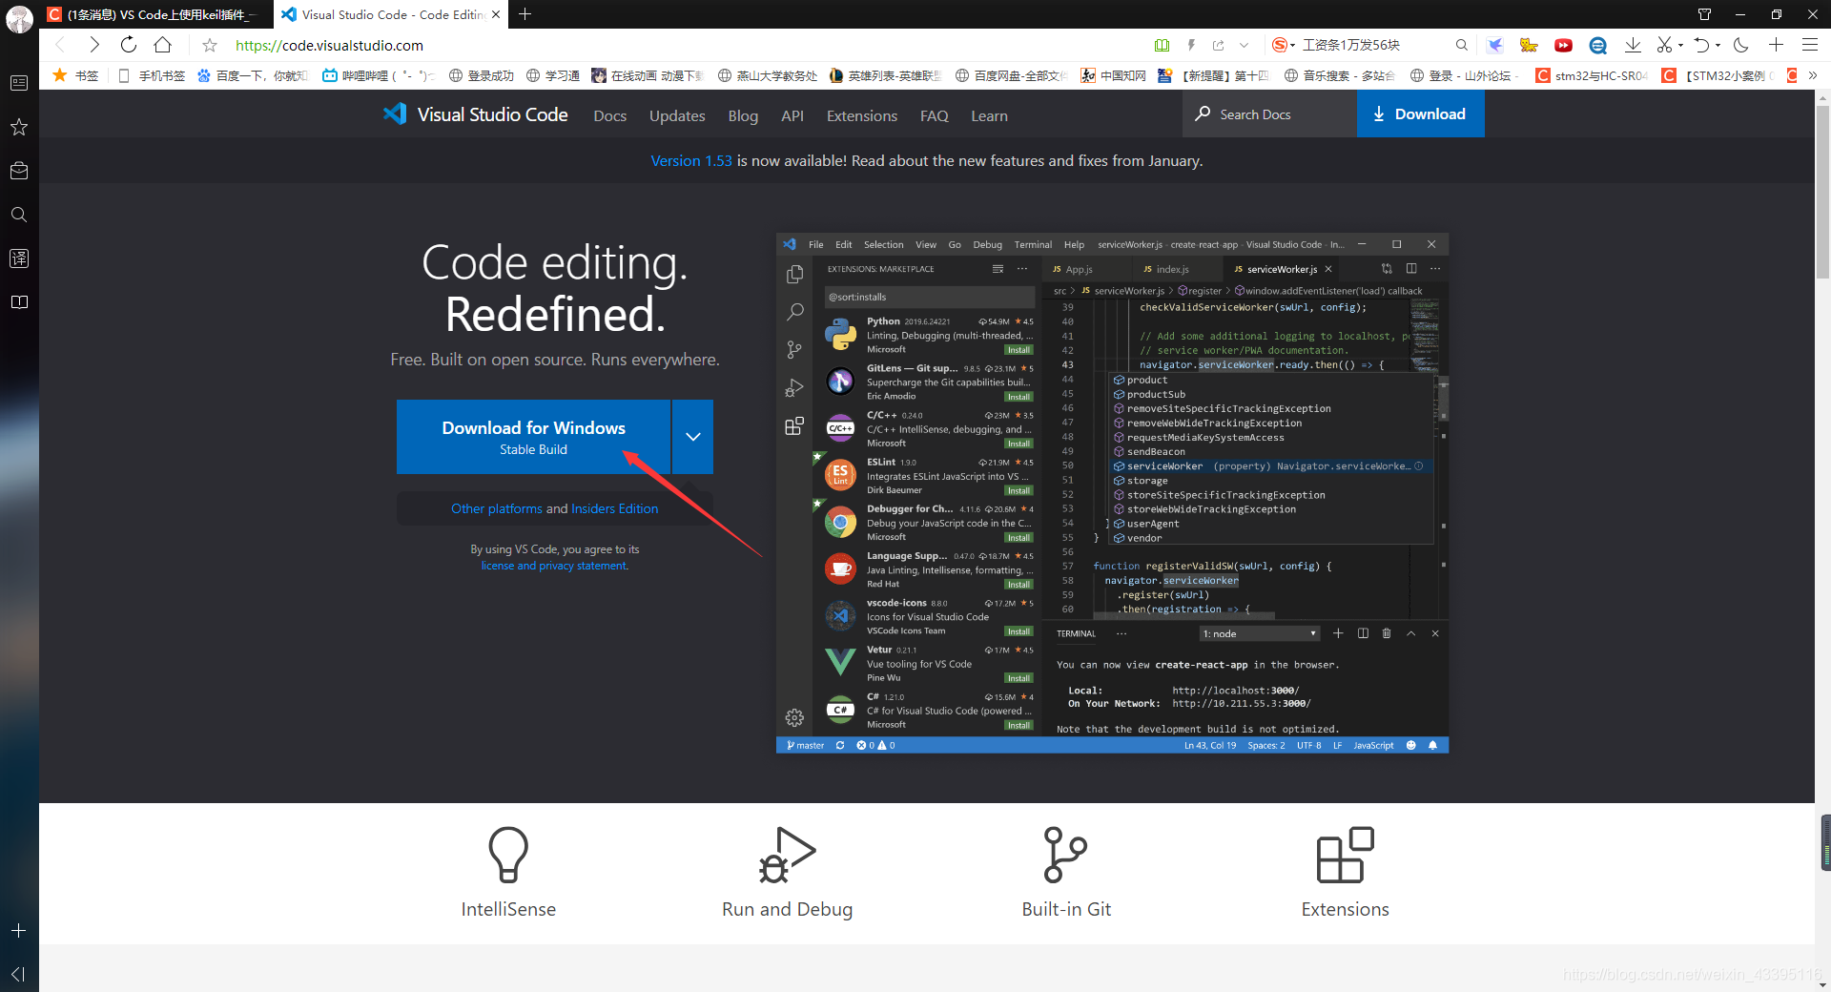Open the Extensions nav item
The width and height of the screenshot is (1831, 992).
pos(862,115)
